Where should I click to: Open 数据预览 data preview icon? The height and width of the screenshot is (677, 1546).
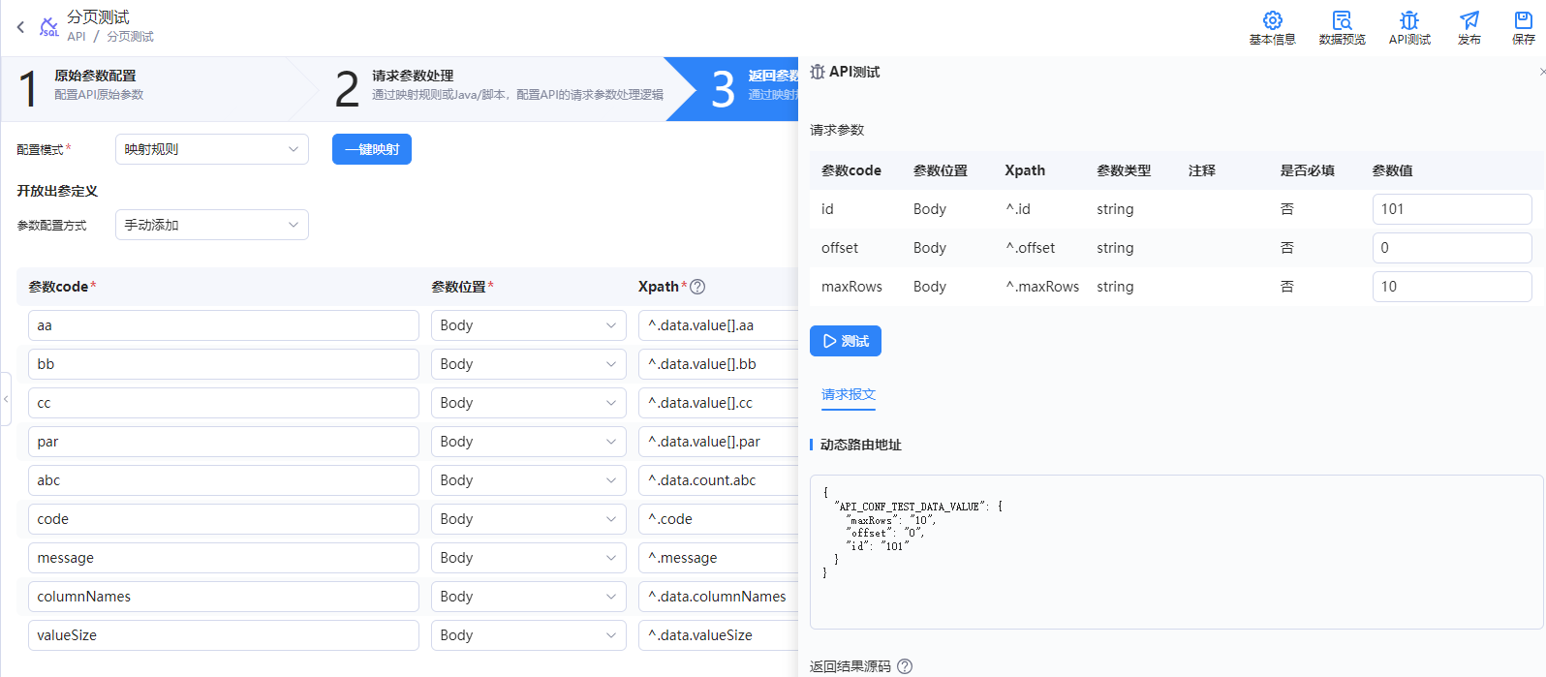pos(1342,21)
